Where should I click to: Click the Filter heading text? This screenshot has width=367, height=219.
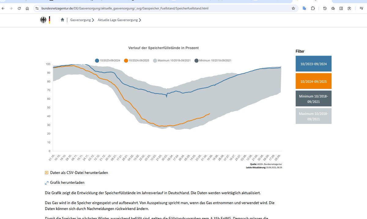(300, 51)
